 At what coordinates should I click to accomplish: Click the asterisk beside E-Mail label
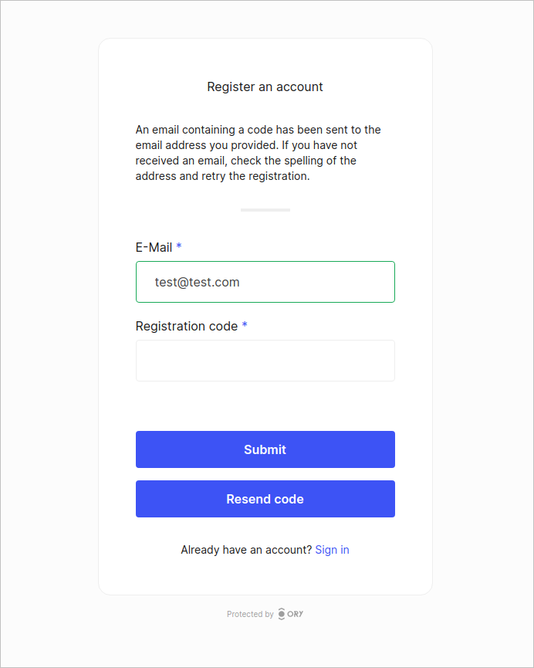[179, 247]
